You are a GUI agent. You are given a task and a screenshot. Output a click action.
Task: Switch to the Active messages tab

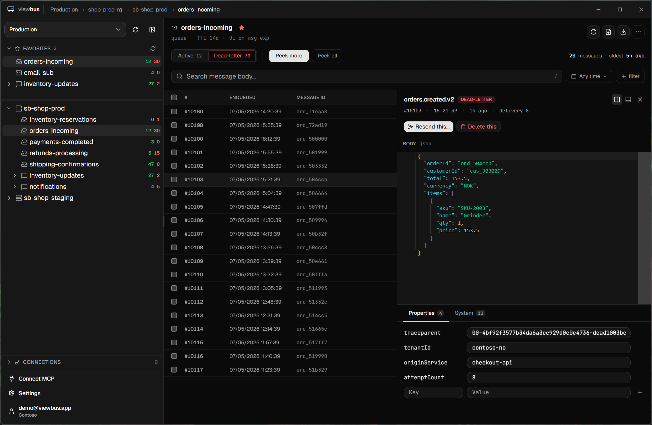[x=190, y=56]
